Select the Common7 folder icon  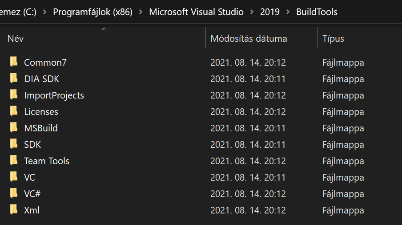14,62
